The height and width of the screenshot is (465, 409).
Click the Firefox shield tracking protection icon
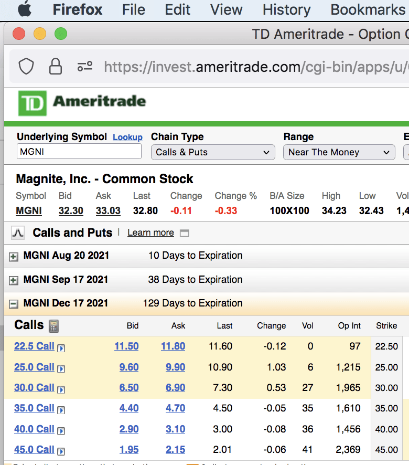(26, 67)
